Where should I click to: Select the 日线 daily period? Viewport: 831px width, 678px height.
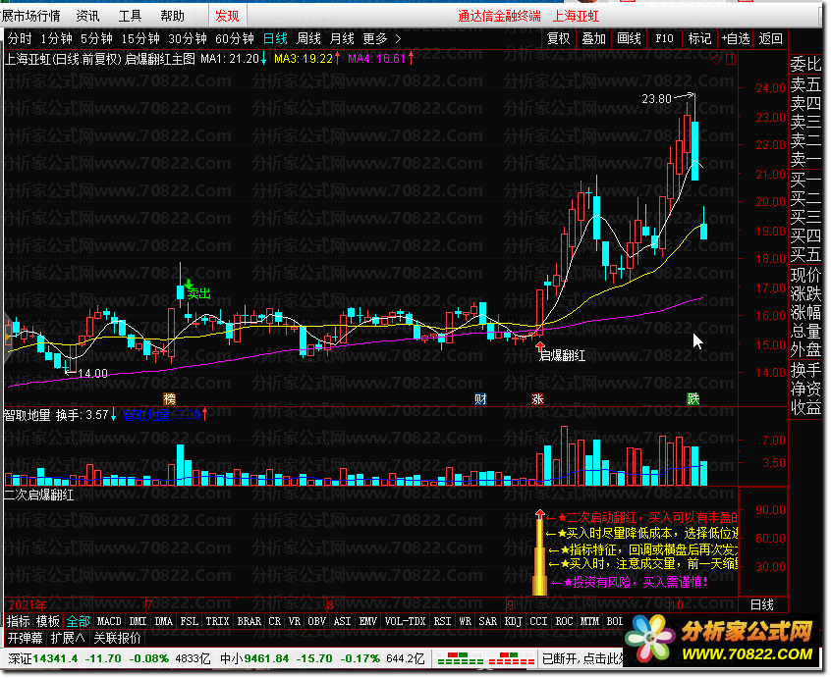point(276,38)
